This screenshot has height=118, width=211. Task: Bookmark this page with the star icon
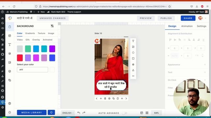pos(169,7)
